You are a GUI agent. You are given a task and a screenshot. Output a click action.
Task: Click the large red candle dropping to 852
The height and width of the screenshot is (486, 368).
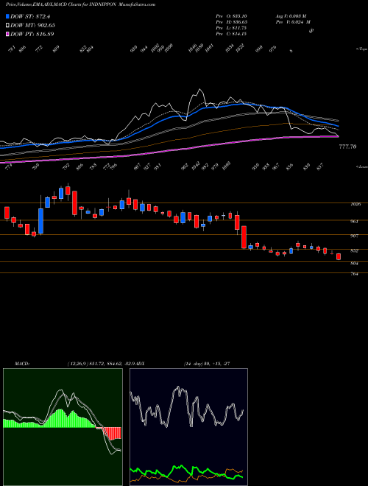(x=244, y=237)
